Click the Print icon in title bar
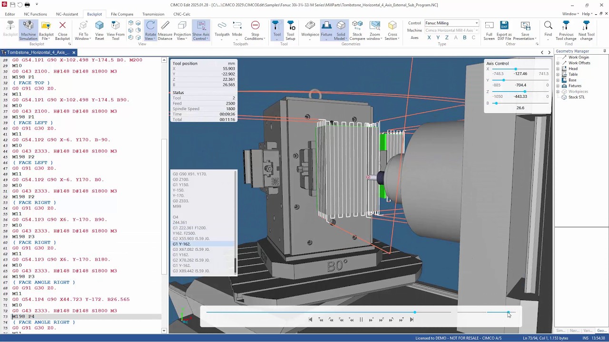This screenshot has width=609, height=342. point(27,5)
